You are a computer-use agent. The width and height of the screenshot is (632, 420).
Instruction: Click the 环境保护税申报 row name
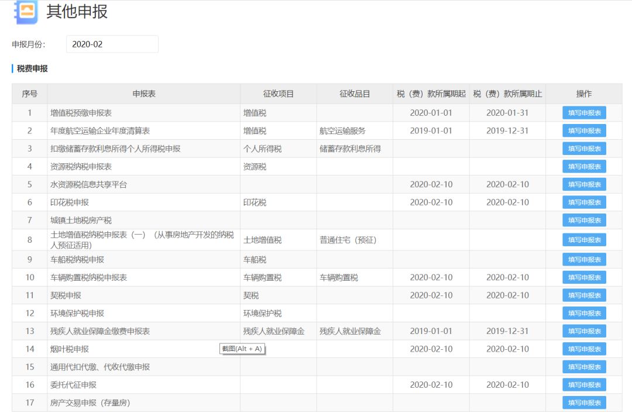77,313
